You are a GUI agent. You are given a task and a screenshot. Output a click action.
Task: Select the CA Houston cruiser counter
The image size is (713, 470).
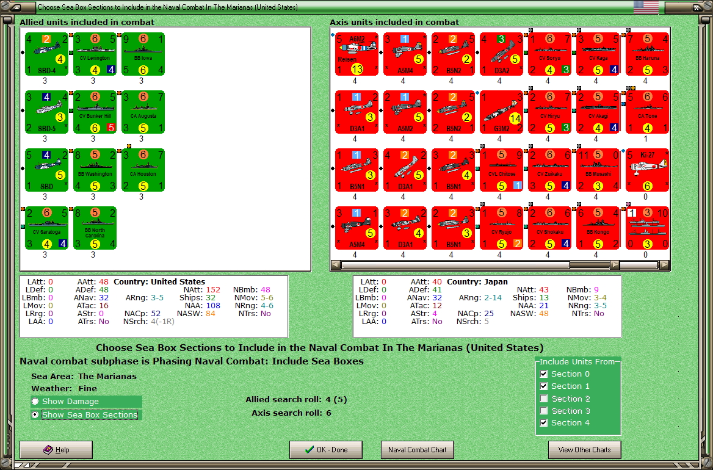tap(143, 170)
